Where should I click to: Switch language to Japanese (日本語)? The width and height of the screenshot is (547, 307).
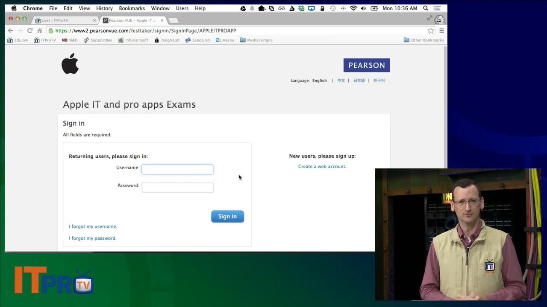[359, 81]
